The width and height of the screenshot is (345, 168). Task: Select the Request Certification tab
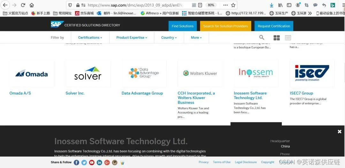[274, 26]
